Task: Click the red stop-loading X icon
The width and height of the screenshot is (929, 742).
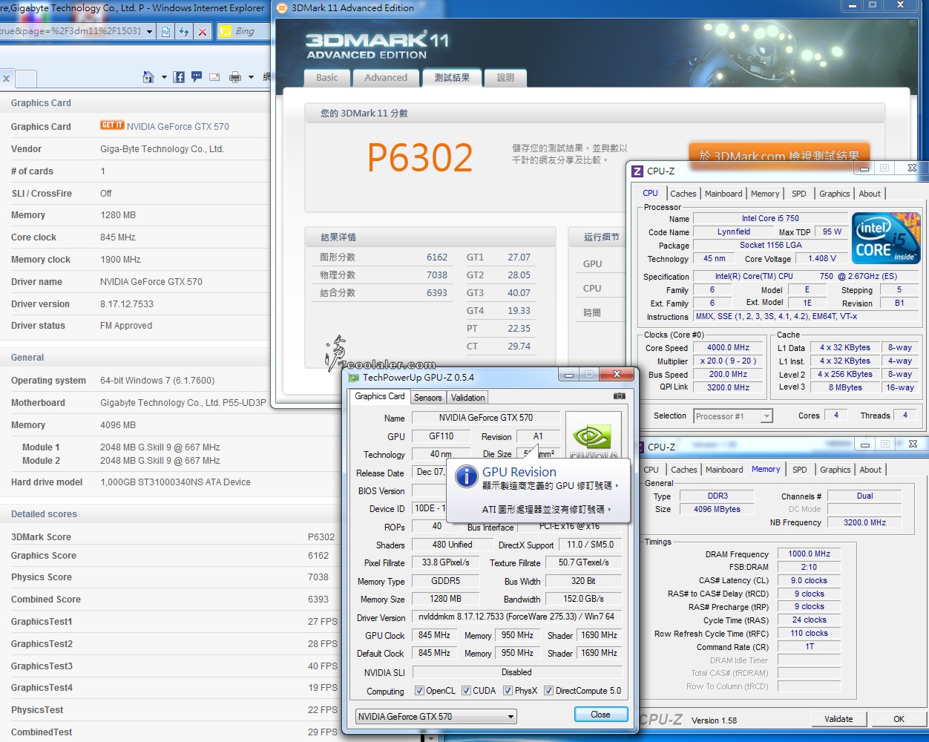Action: coord(202,31)
